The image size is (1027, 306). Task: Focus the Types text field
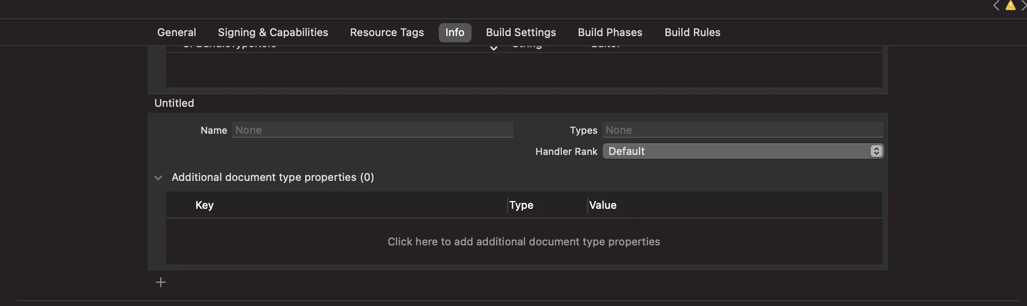coord(743,130)
